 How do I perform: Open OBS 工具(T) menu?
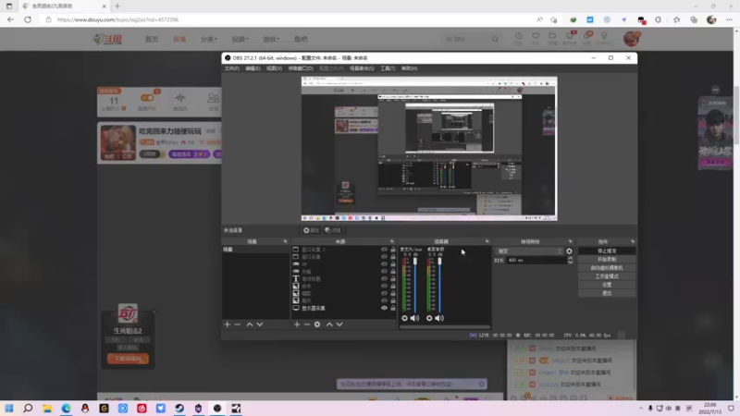[x=388, y=68]
